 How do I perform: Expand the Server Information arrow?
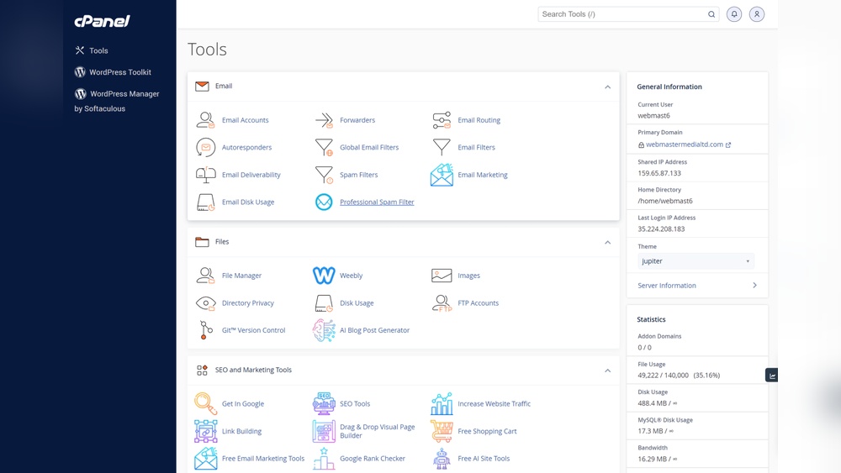754,286
